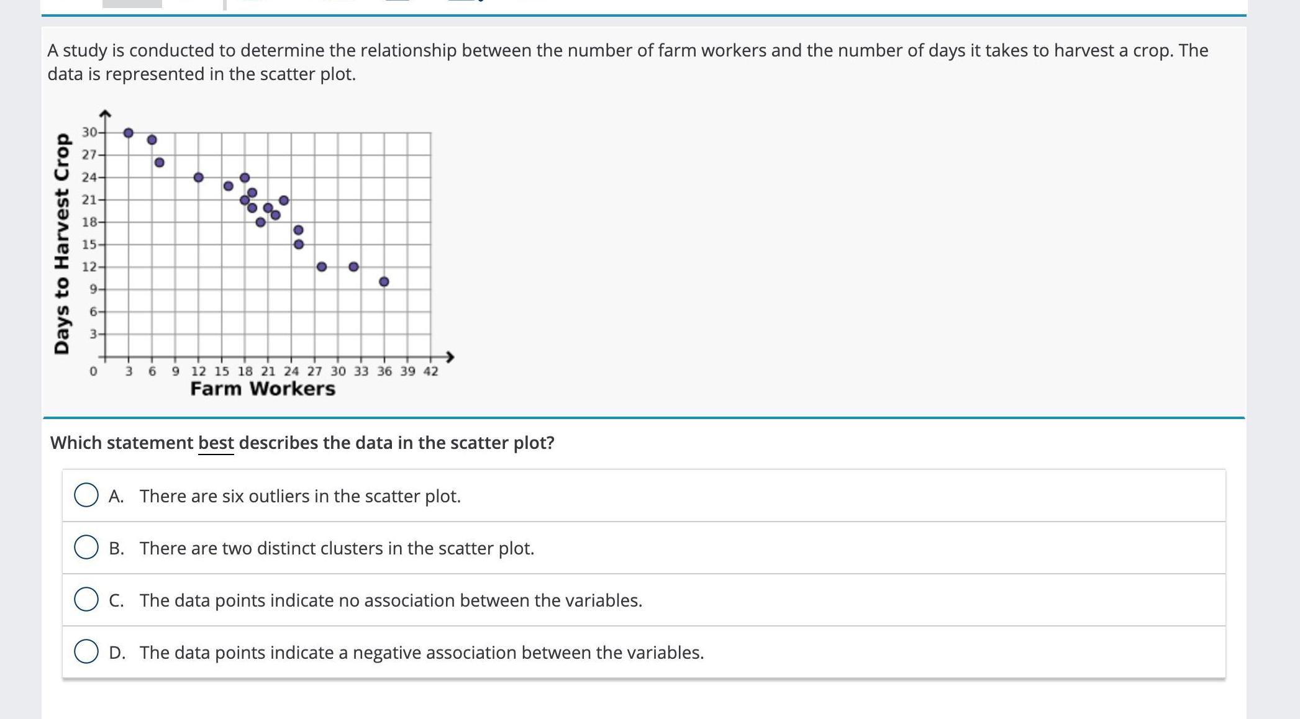The height and width of the screenshot is (719, 1300).
Task: Click the "two distinct clusters" answer text
Action: point(337,548)
